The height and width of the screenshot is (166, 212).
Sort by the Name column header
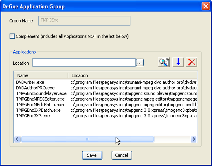coord(41,75)
